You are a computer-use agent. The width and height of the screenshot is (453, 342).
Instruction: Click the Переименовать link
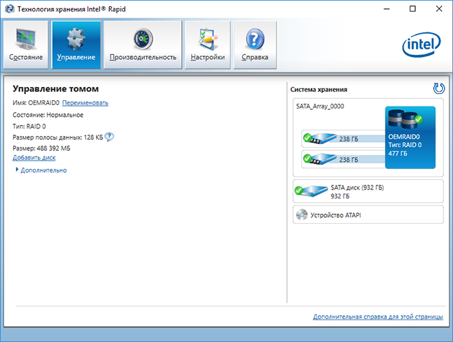[x=85, y=103]
